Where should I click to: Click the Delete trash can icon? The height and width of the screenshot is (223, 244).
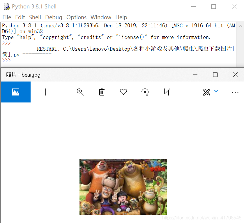[x=102, y=92]
